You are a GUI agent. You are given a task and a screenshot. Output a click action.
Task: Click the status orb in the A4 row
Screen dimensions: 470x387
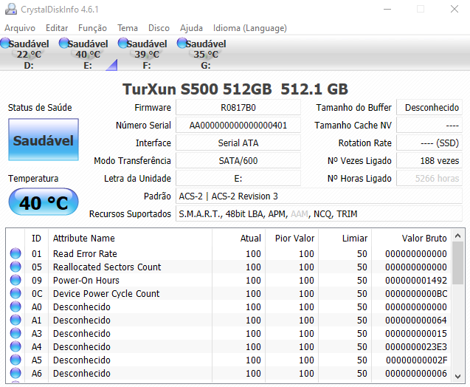[x=15, y=346]
